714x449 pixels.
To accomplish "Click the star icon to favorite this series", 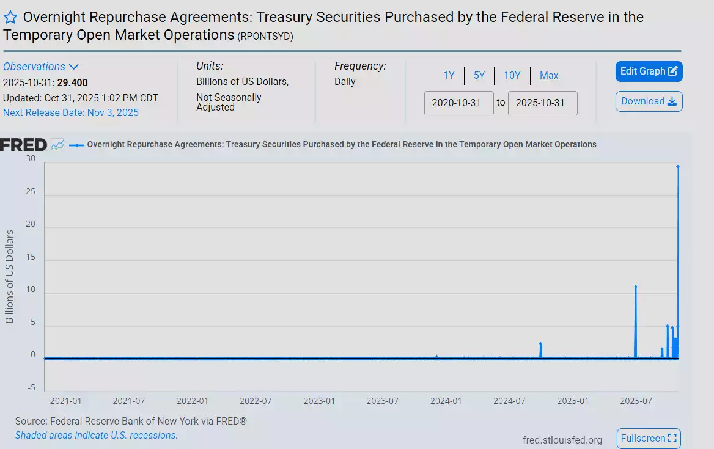I will point(10,17).
